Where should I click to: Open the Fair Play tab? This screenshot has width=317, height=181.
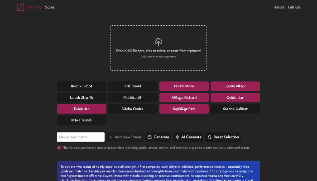click(35, 7)
